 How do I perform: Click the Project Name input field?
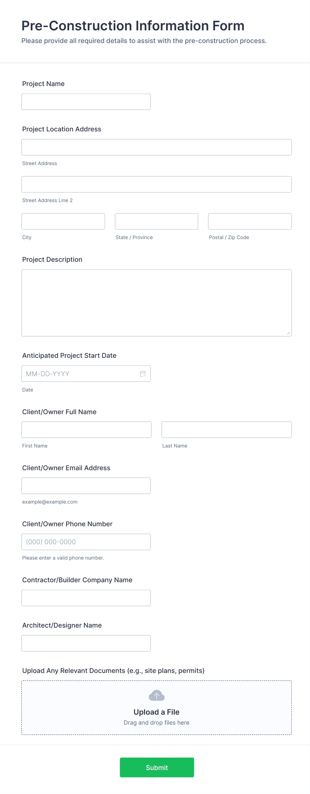pyautogui.click(x=86, y=102)
